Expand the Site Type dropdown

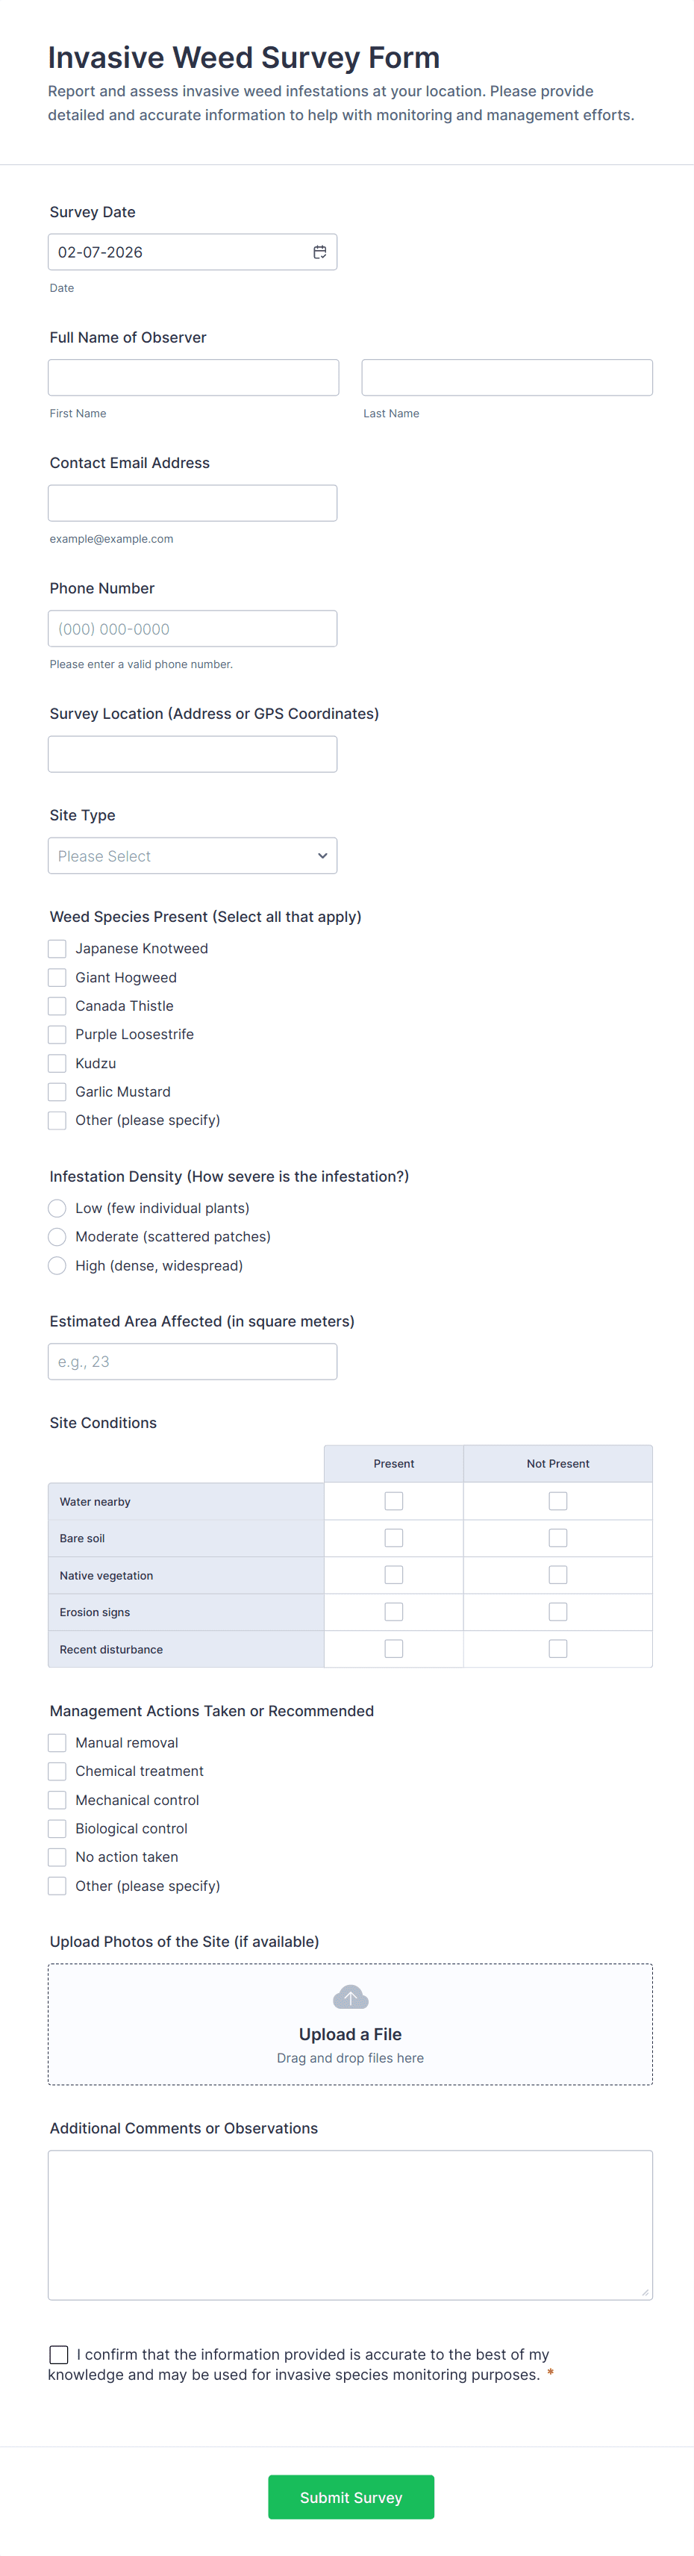[193, 855]
